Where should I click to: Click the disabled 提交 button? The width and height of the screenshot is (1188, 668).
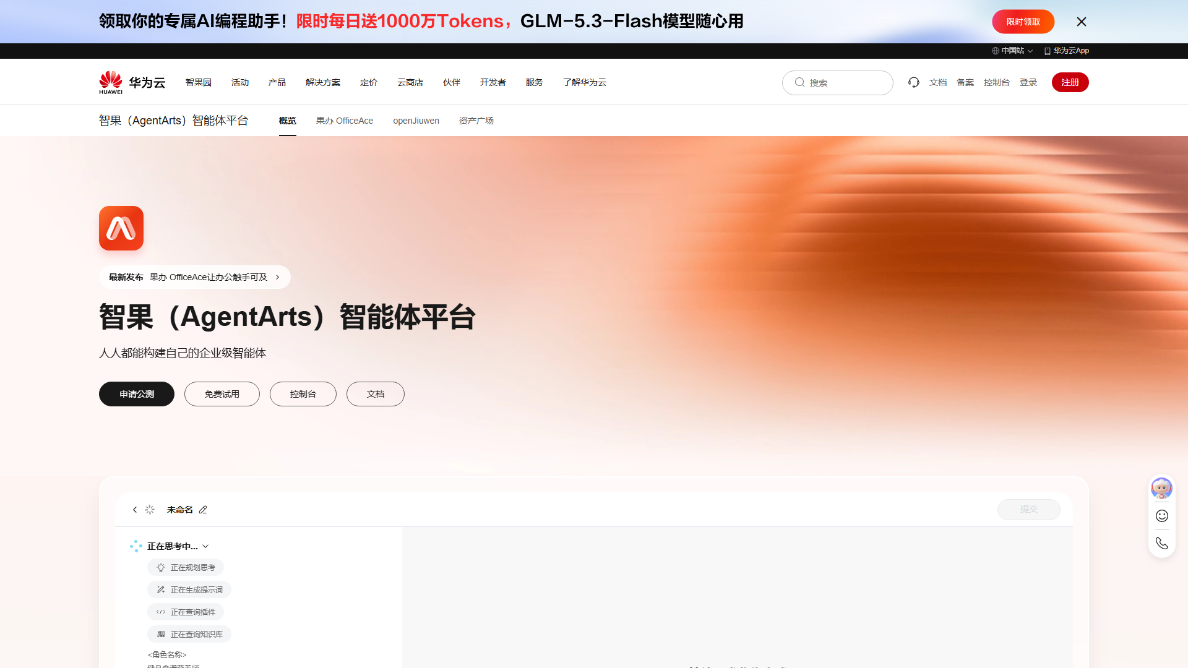(1029, 509)
